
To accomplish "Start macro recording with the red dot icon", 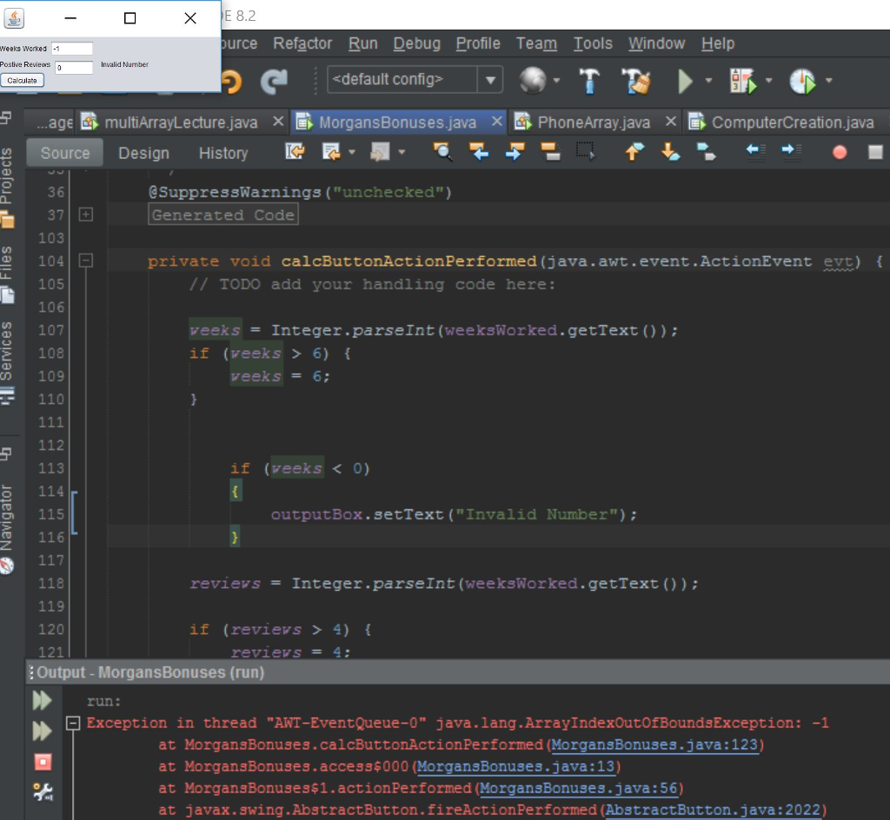I will click(840, 152).
